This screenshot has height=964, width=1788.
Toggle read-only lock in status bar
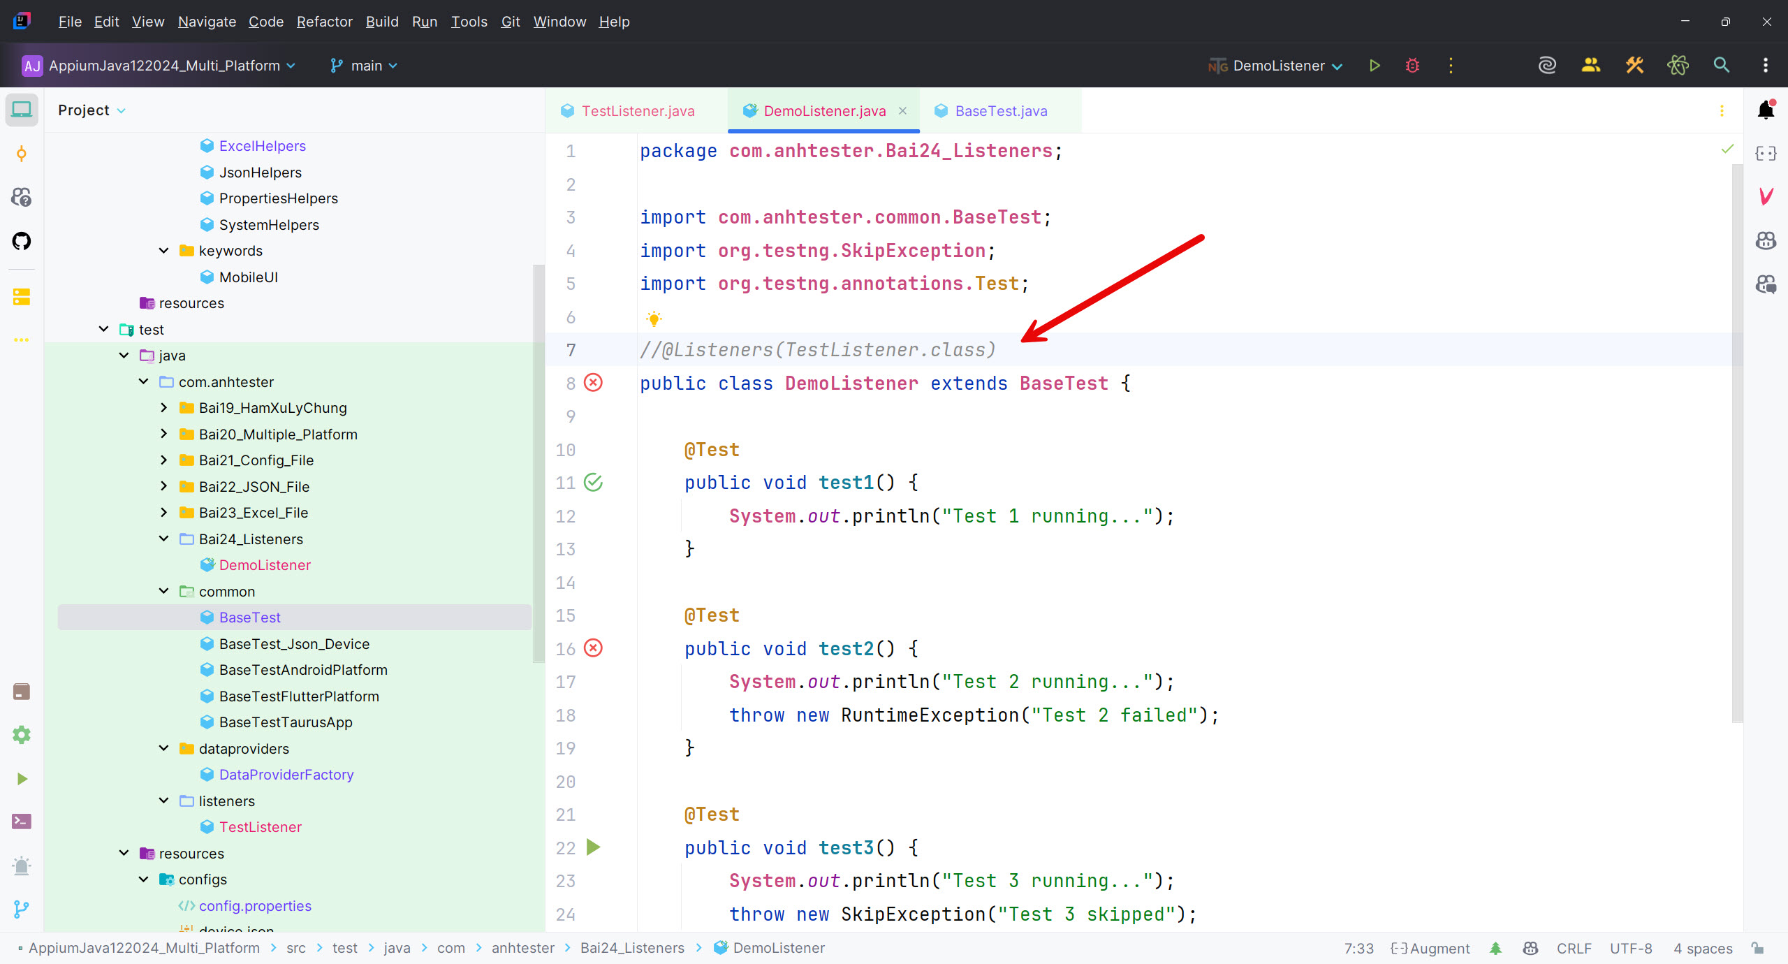(x=1757, y=948)
